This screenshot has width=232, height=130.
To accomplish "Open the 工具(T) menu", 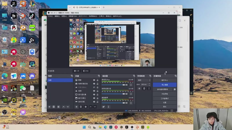I will pos(101,16).
